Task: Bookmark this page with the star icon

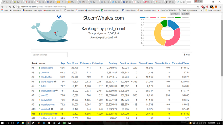Action: click(x=198, y=7)
